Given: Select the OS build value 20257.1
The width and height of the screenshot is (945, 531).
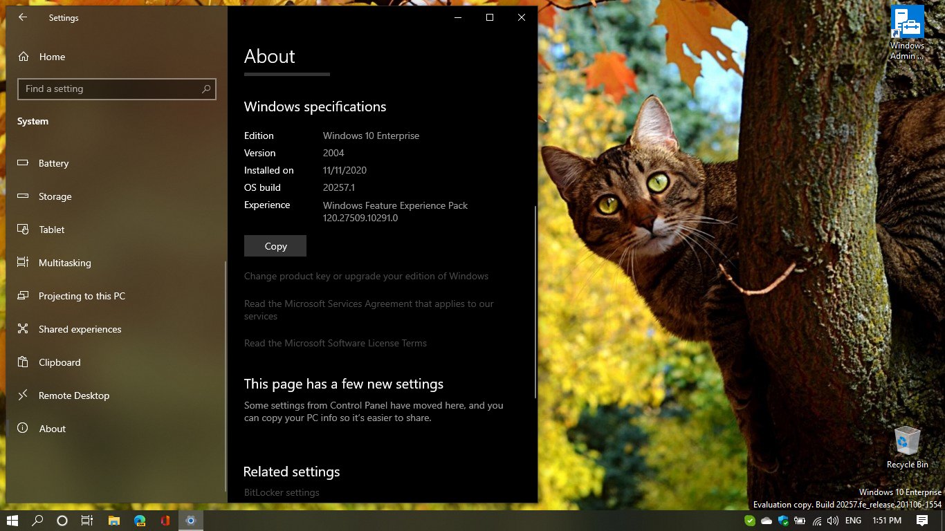Looking at the screenshot, I should point(339,187).
